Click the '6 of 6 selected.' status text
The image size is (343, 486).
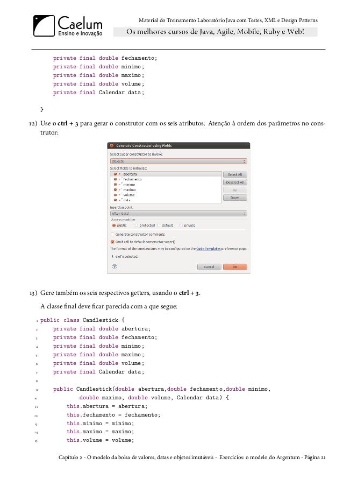click(126, 257)
